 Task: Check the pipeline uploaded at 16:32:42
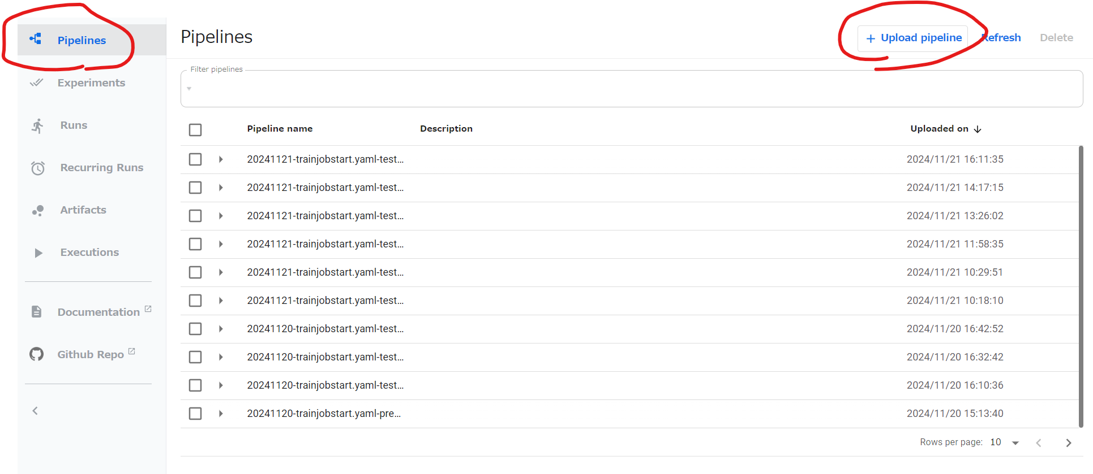pos(195,357)
